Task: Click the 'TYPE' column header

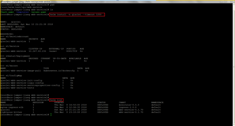Action: coord(46,68)
